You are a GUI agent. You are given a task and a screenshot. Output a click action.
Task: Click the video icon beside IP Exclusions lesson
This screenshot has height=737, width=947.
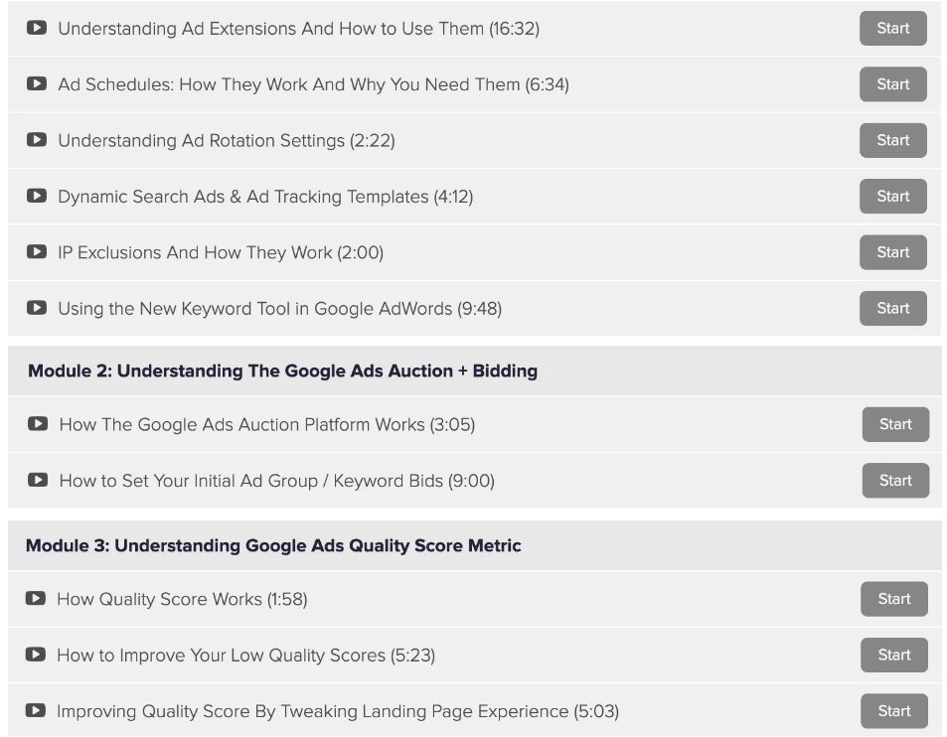pyautogui.click(x=37, y=252)
